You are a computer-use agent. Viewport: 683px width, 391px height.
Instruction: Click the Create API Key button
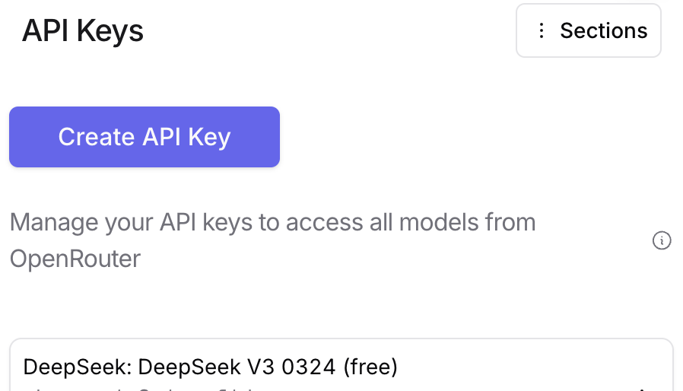tap(145, 137)
